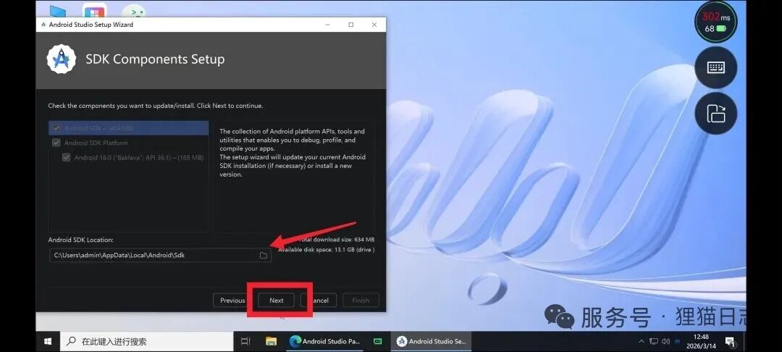Click the volume icon in system tray
Screen dimensions: 782x352
pos(665,342)
